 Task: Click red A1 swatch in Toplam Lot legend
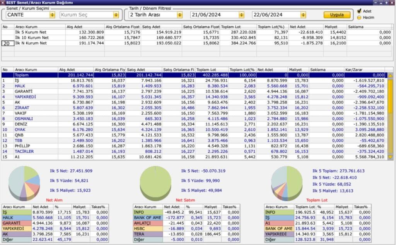point(279,223)
